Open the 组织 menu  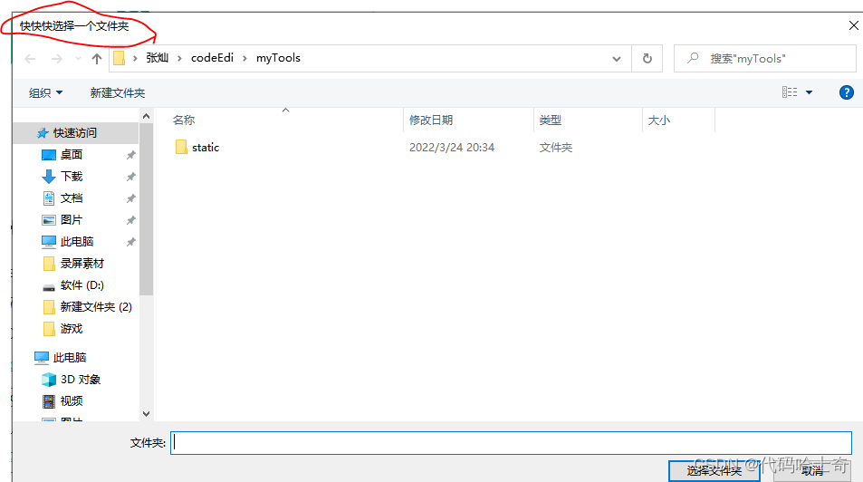45,93
